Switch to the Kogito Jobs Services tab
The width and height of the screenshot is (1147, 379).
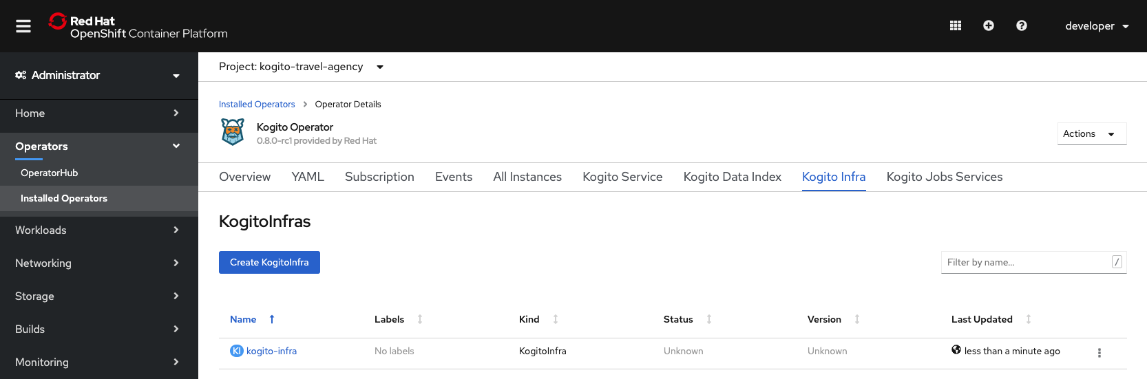[945, 177]
